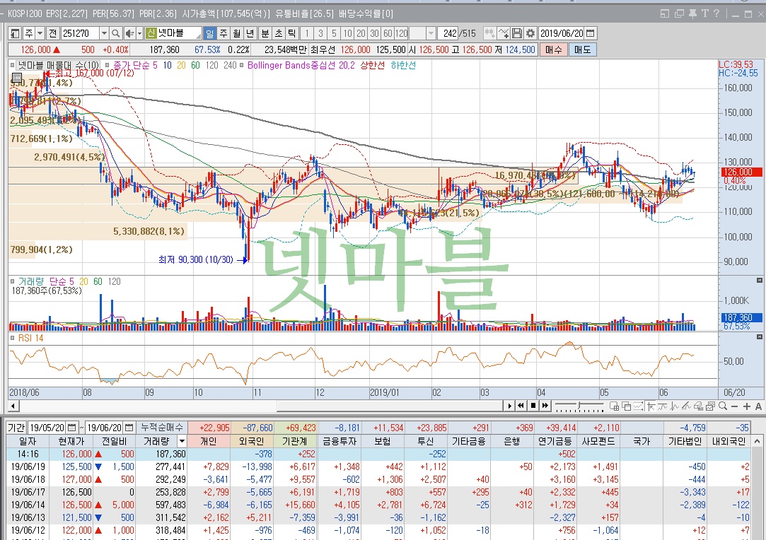Click the 전 button before stock code
Viewport: 766px width, 540px height.
pyautogui.click(x=53, y=33)
